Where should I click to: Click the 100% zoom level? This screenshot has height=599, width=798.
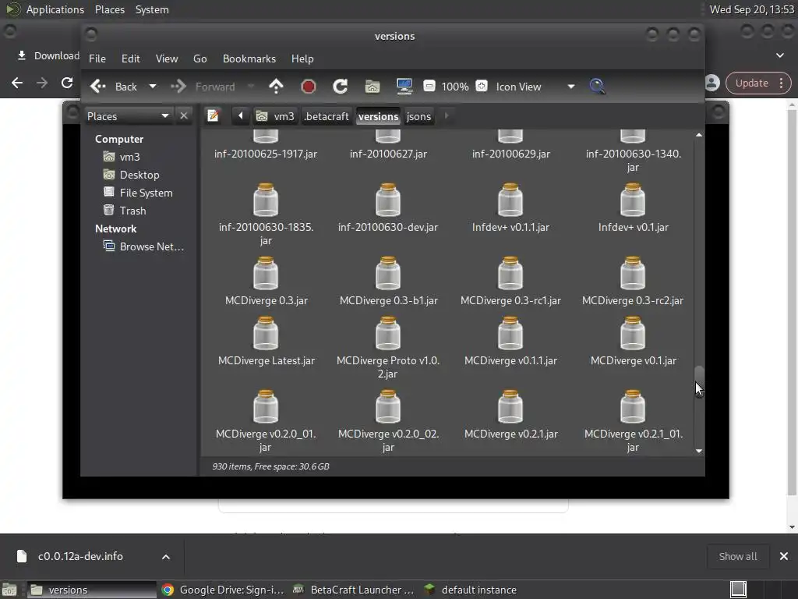pos(455,87)
